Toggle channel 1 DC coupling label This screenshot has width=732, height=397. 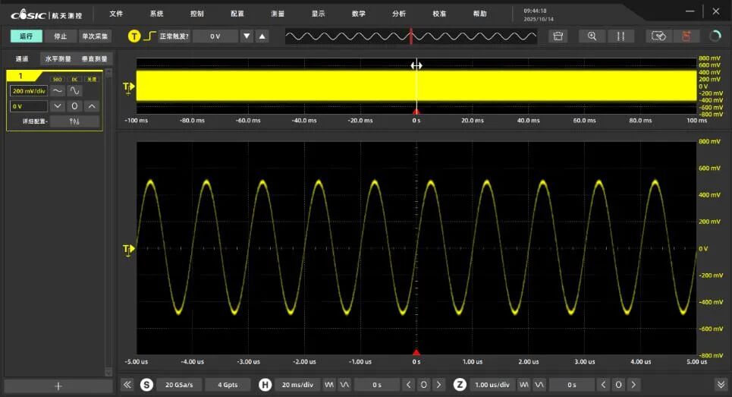point(74,79)
